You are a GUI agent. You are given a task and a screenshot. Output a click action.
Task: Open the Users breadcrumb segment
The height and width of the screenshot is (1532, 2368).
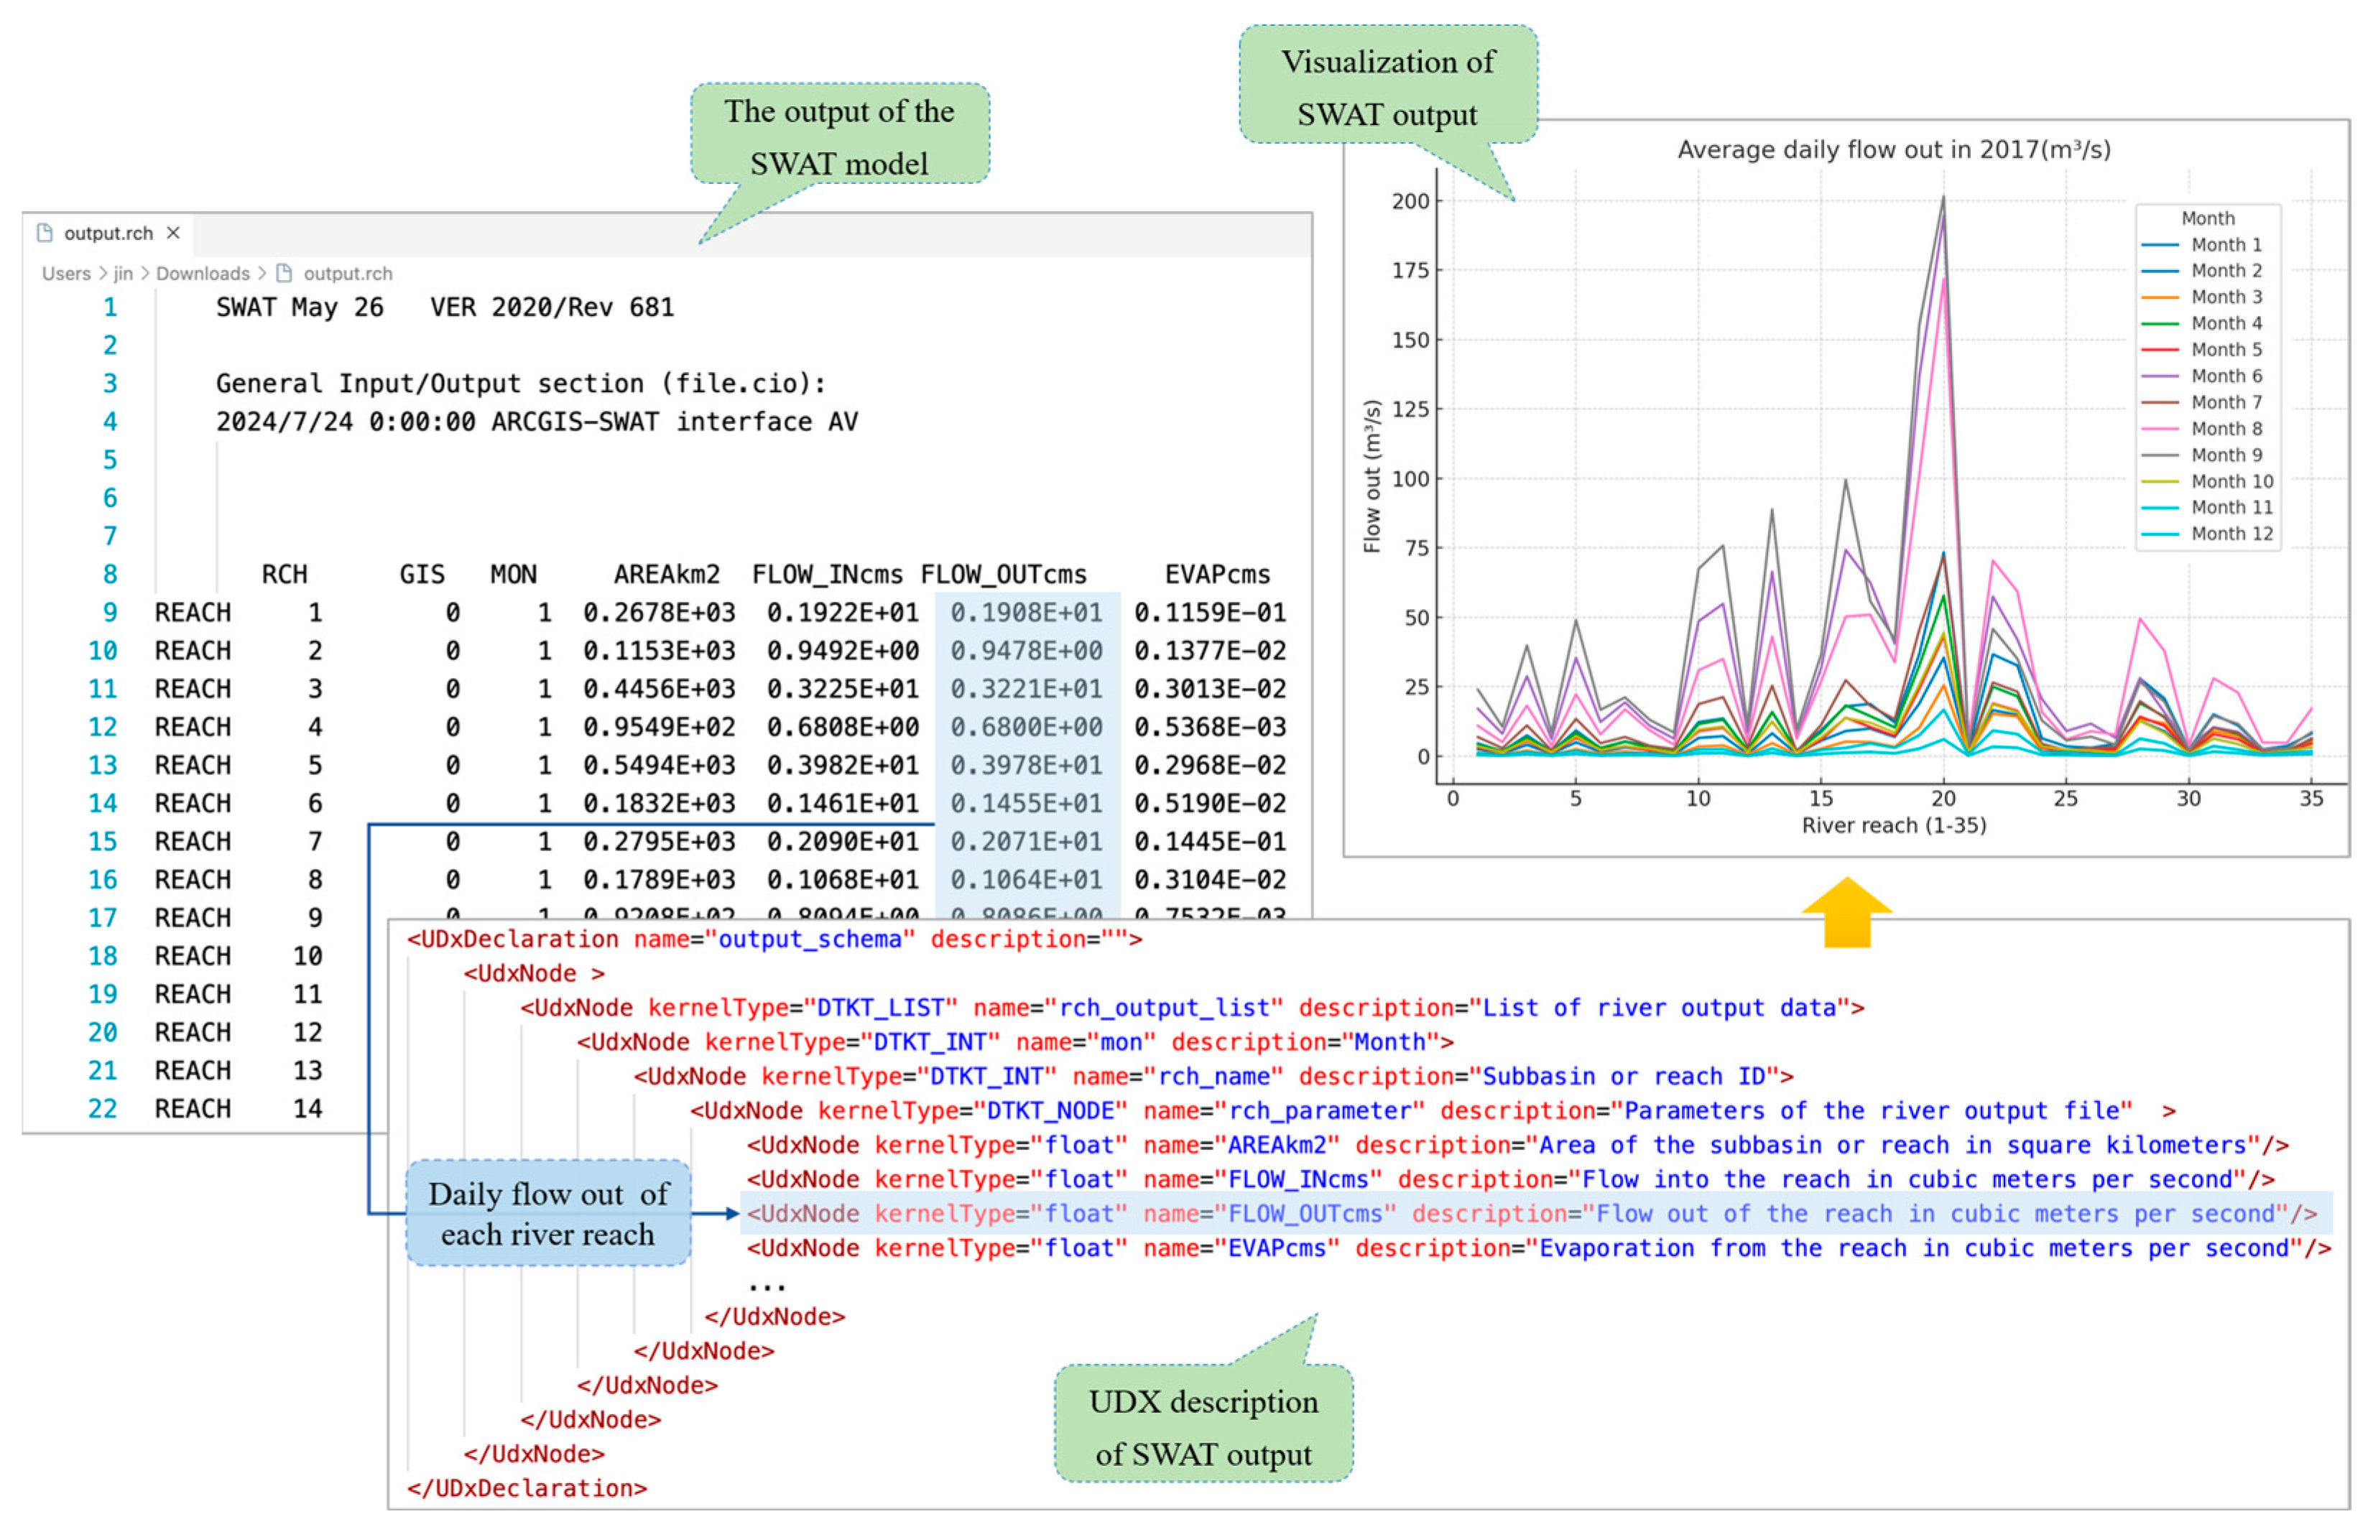coord(65,274)
